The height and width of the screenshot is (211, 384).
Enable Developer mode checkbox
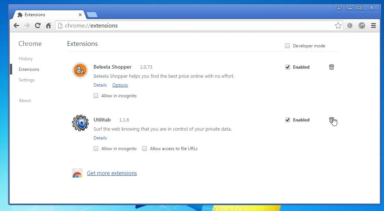287,46
